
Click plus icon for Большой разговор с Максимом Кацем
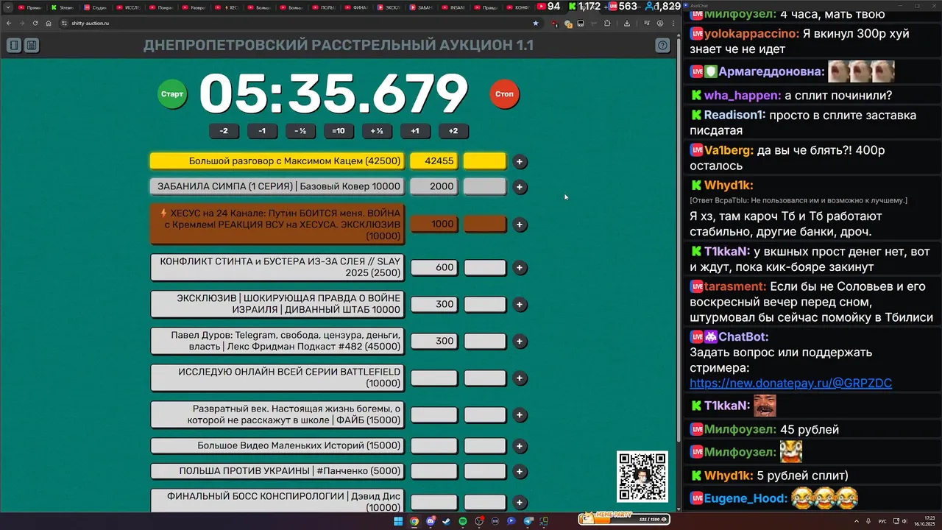[x=520, y=162]
